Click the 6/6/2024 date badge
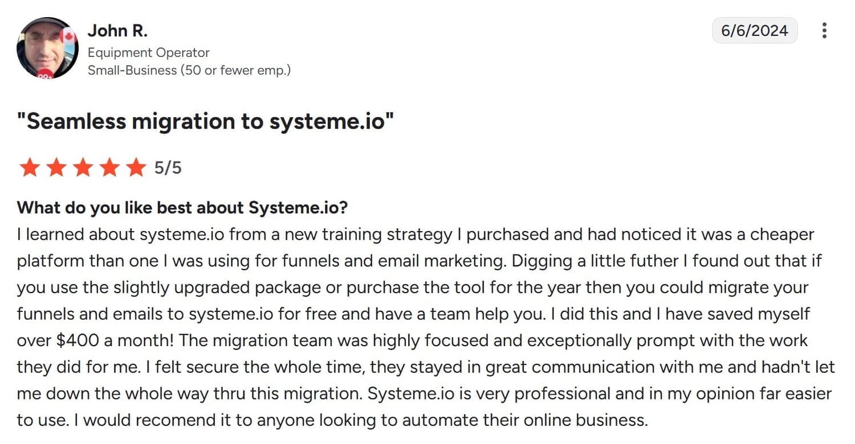The image size is (855, 444). [x=755, y=31]
